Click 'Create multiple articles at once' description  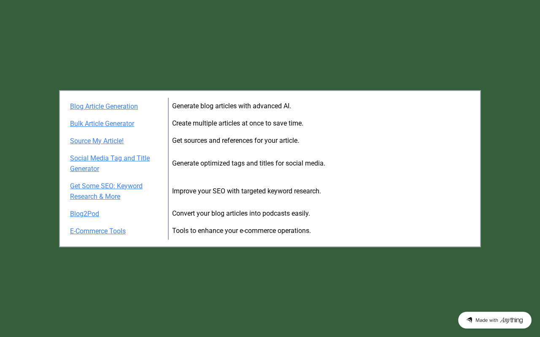[238, 123]
